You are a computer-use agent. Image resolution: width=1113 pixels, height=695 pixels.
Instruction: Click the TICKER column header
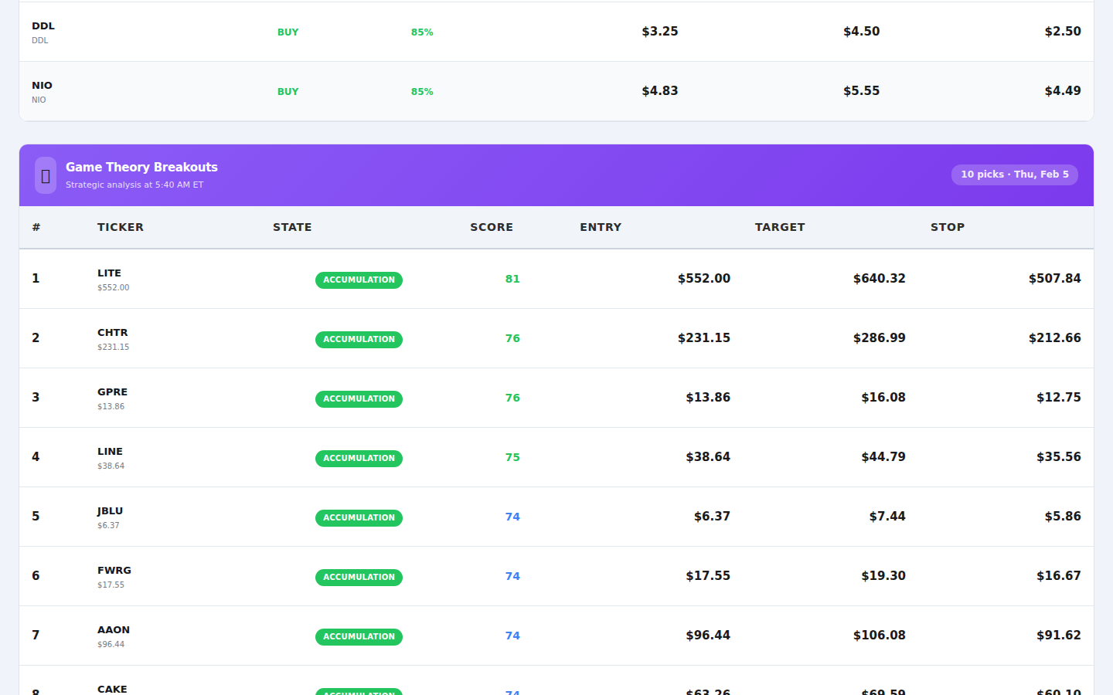point(120,227)
